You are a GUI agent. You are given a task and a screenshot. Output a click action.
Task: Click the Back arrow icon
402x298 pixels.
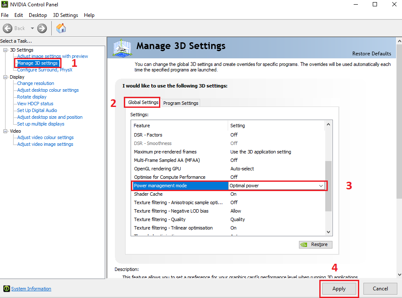(x=8, y=28)
